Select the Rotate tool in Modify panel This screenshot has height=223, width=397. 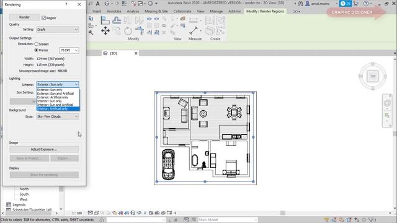[128, 31]
